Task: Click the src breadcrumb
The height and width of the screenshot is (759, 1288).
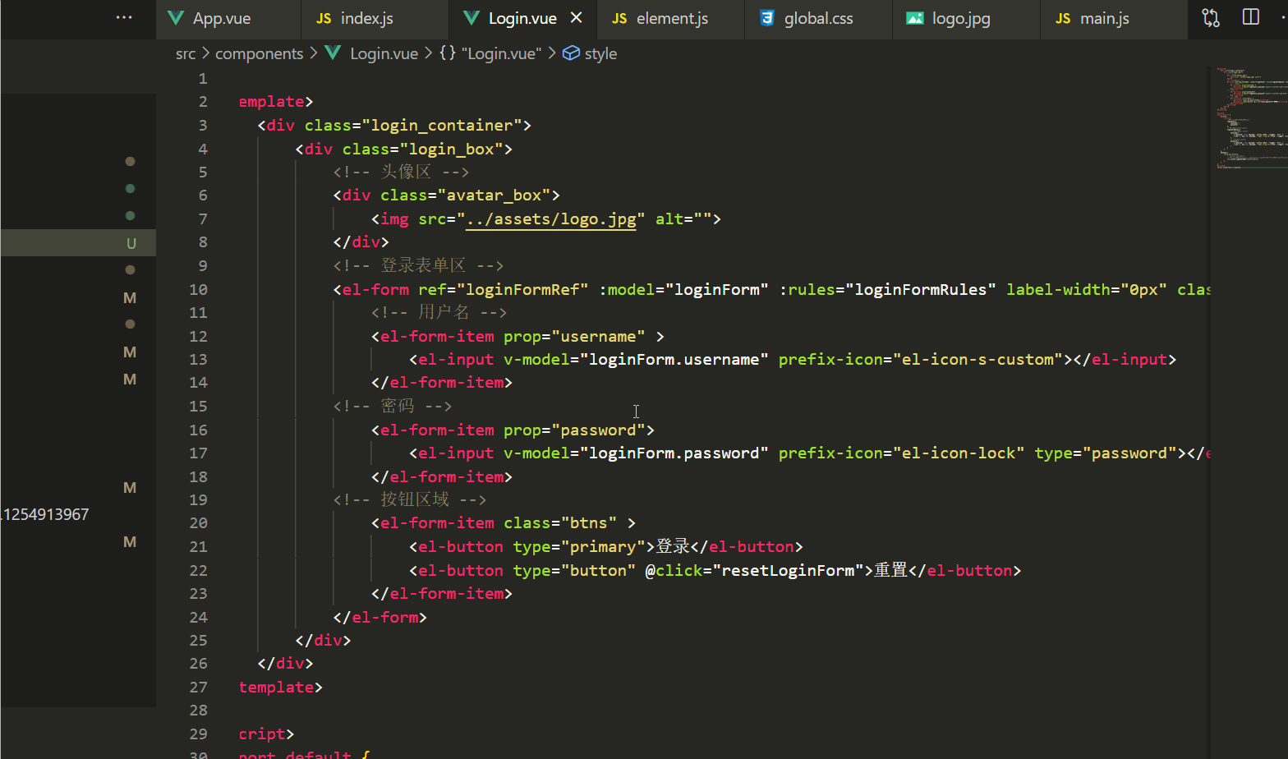Action: click(186, 53)
